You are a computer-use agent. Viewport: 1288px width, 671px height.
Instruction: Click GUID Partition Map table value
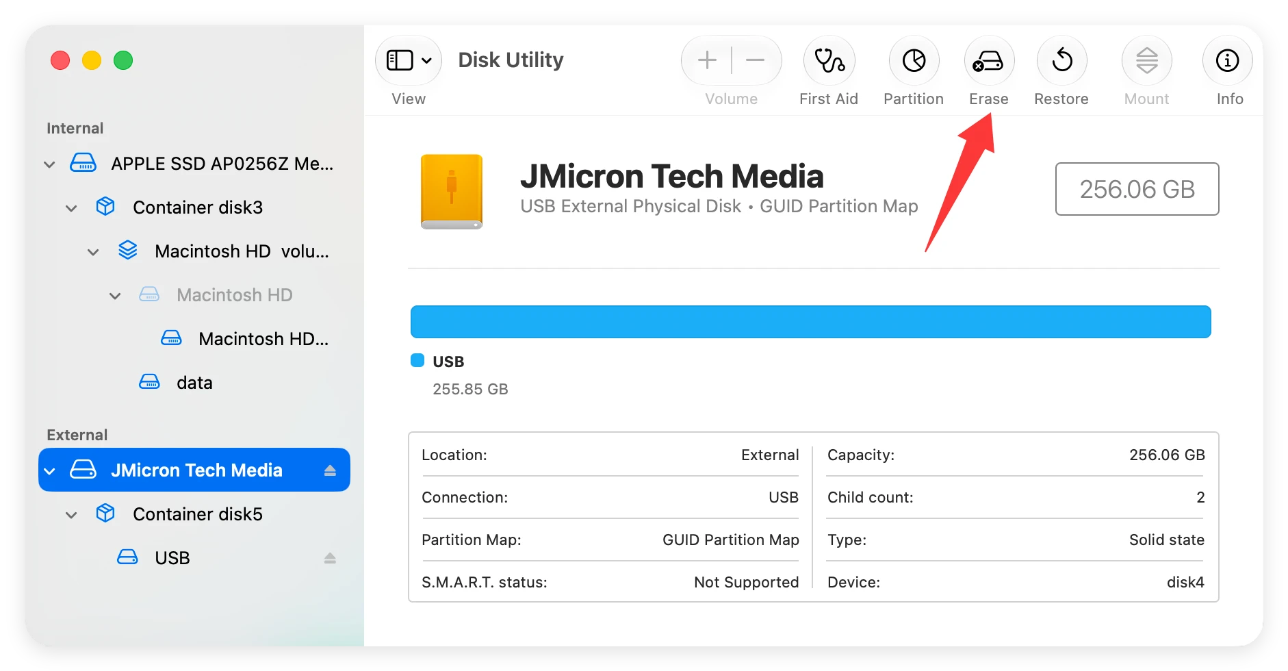coord(731,540)
